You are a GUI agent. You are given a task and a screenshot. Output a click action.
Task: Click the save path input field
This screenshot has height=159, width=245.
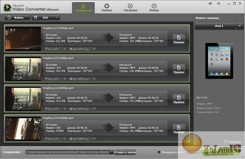click(67, 152)
